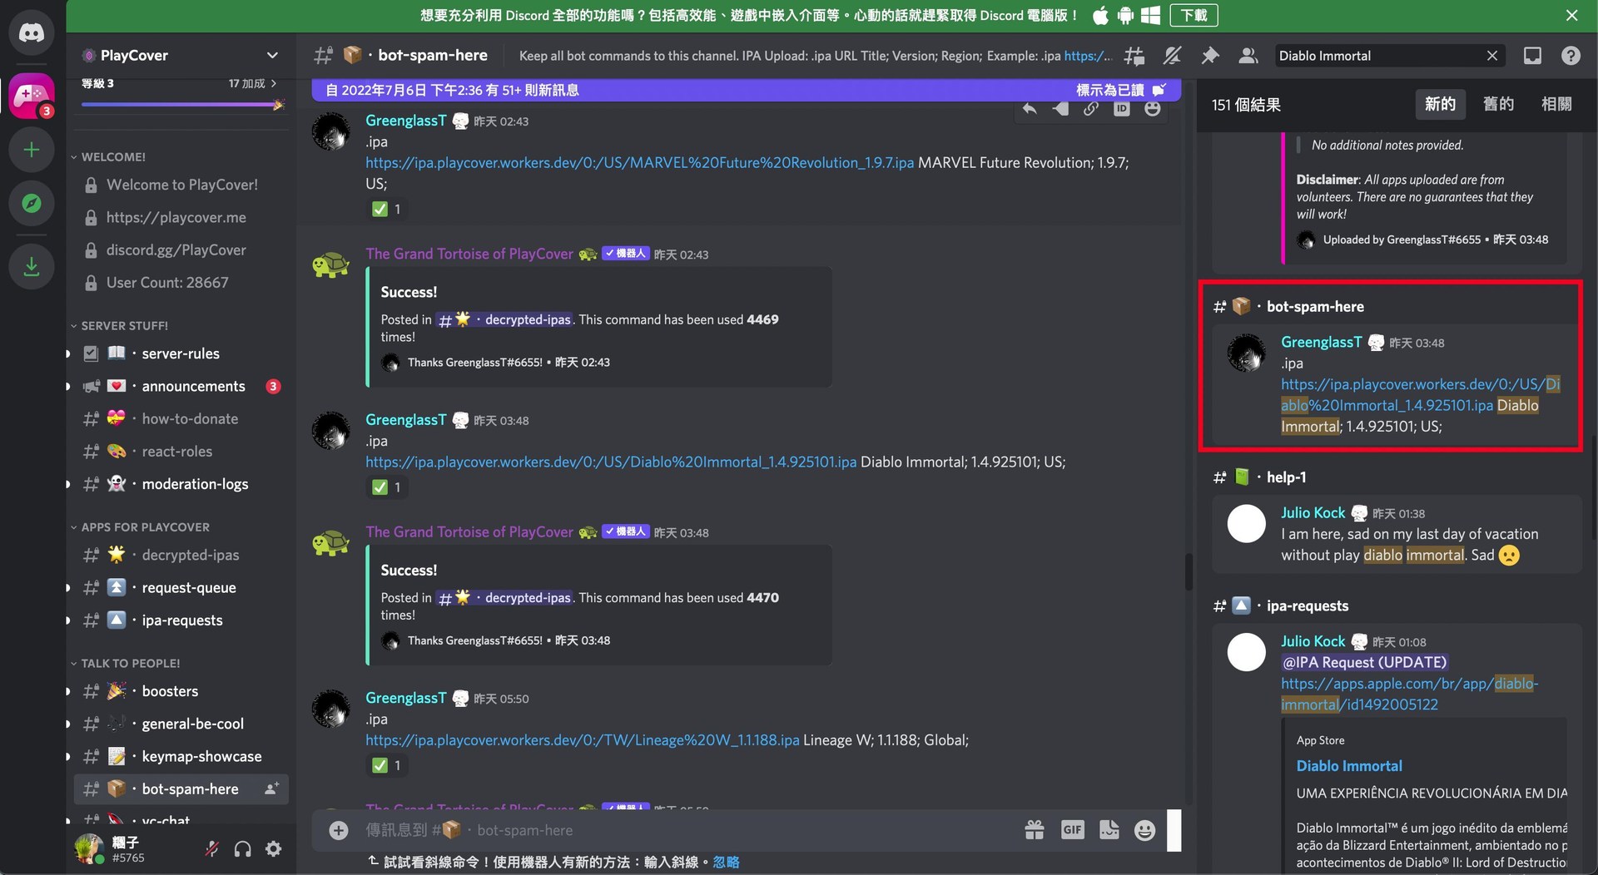
Task: Open the PlayCover server icon
Action: 32,97
